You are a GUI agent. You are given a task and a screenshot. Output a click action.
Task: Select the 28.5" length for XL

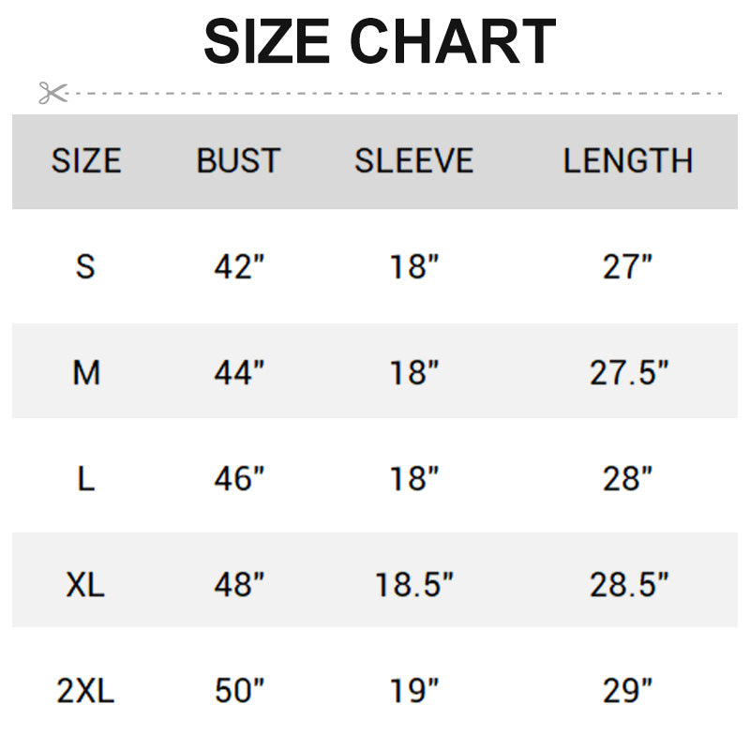tap(629, 586)
